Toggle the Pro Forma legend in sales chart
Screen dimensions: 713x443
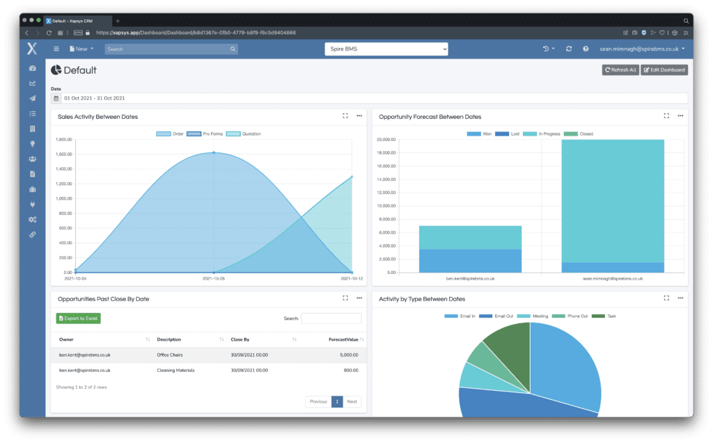[x=205, y=134]
